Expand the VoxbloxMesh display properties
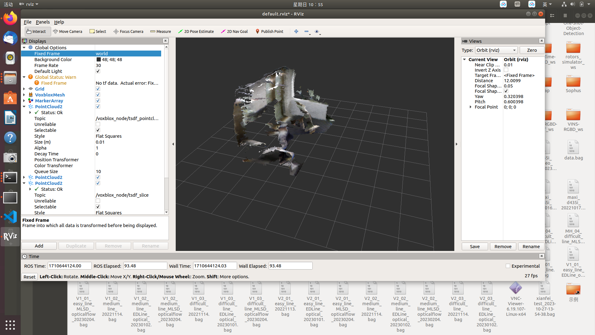This screenshot has height=335, width=595. click(24, 95)
